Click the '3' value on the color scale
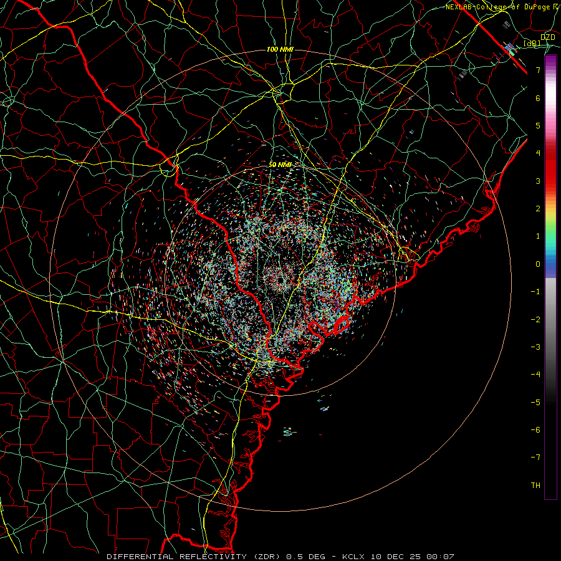The image size is (561, 561). 538,181
